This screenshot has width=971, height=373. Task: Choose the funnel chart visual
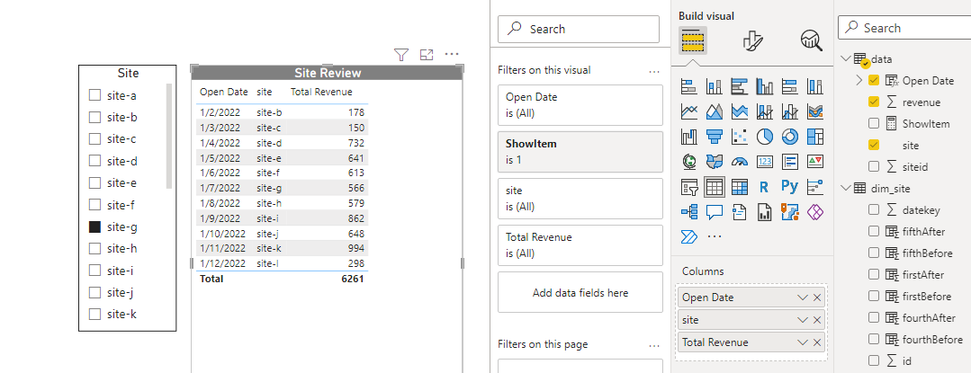tap(715, 137)
